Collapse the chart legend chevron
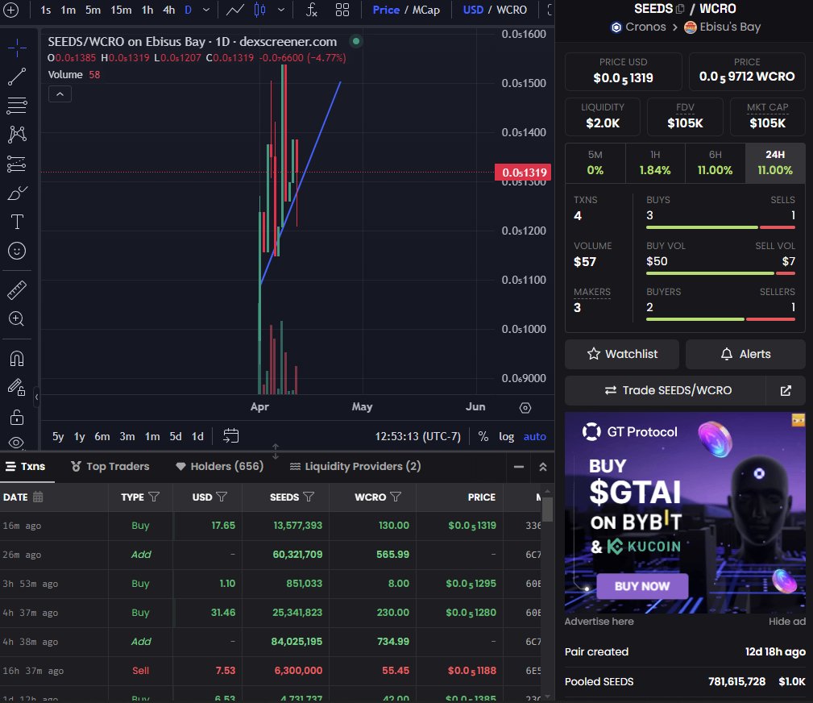This screenshot has height=703, width=813. coord(60,94)
